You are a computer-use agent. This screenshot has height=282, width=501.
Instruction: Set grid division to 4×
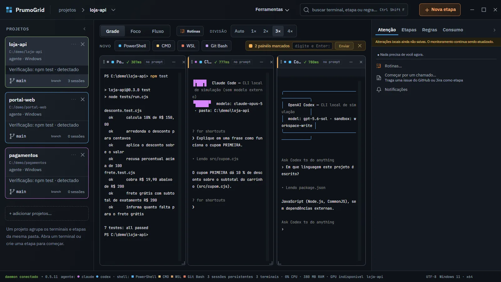290,31
